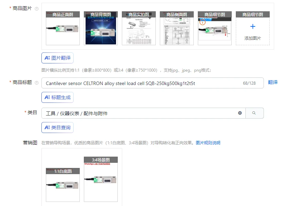Click the 添加图片 text in empty slot
294x206 pixels.
click(253, 38)
